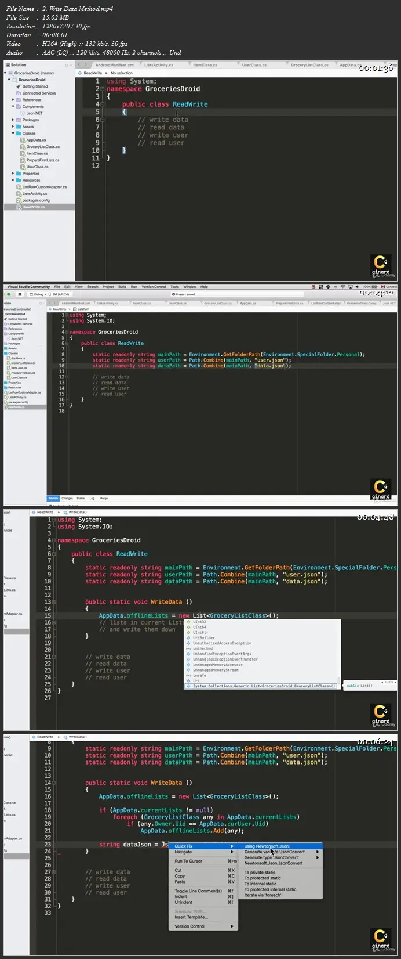
Task: Expand the Packages folder in the 00:01:36 frame
Action: coord(13,120)
